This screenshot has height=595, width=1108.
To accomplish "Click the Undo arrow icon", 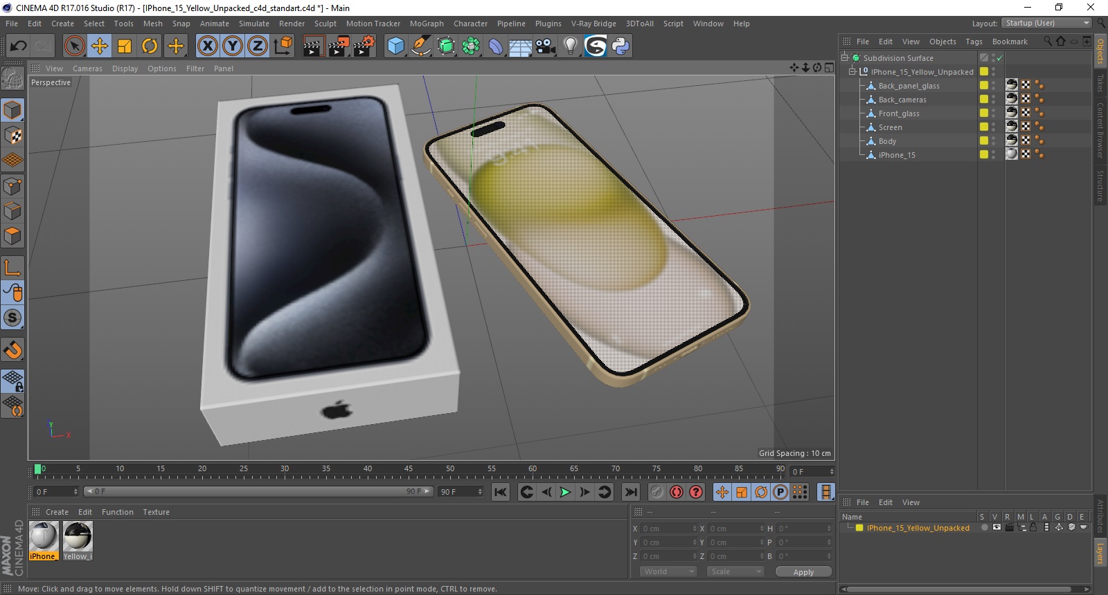I will click(18, 46).
